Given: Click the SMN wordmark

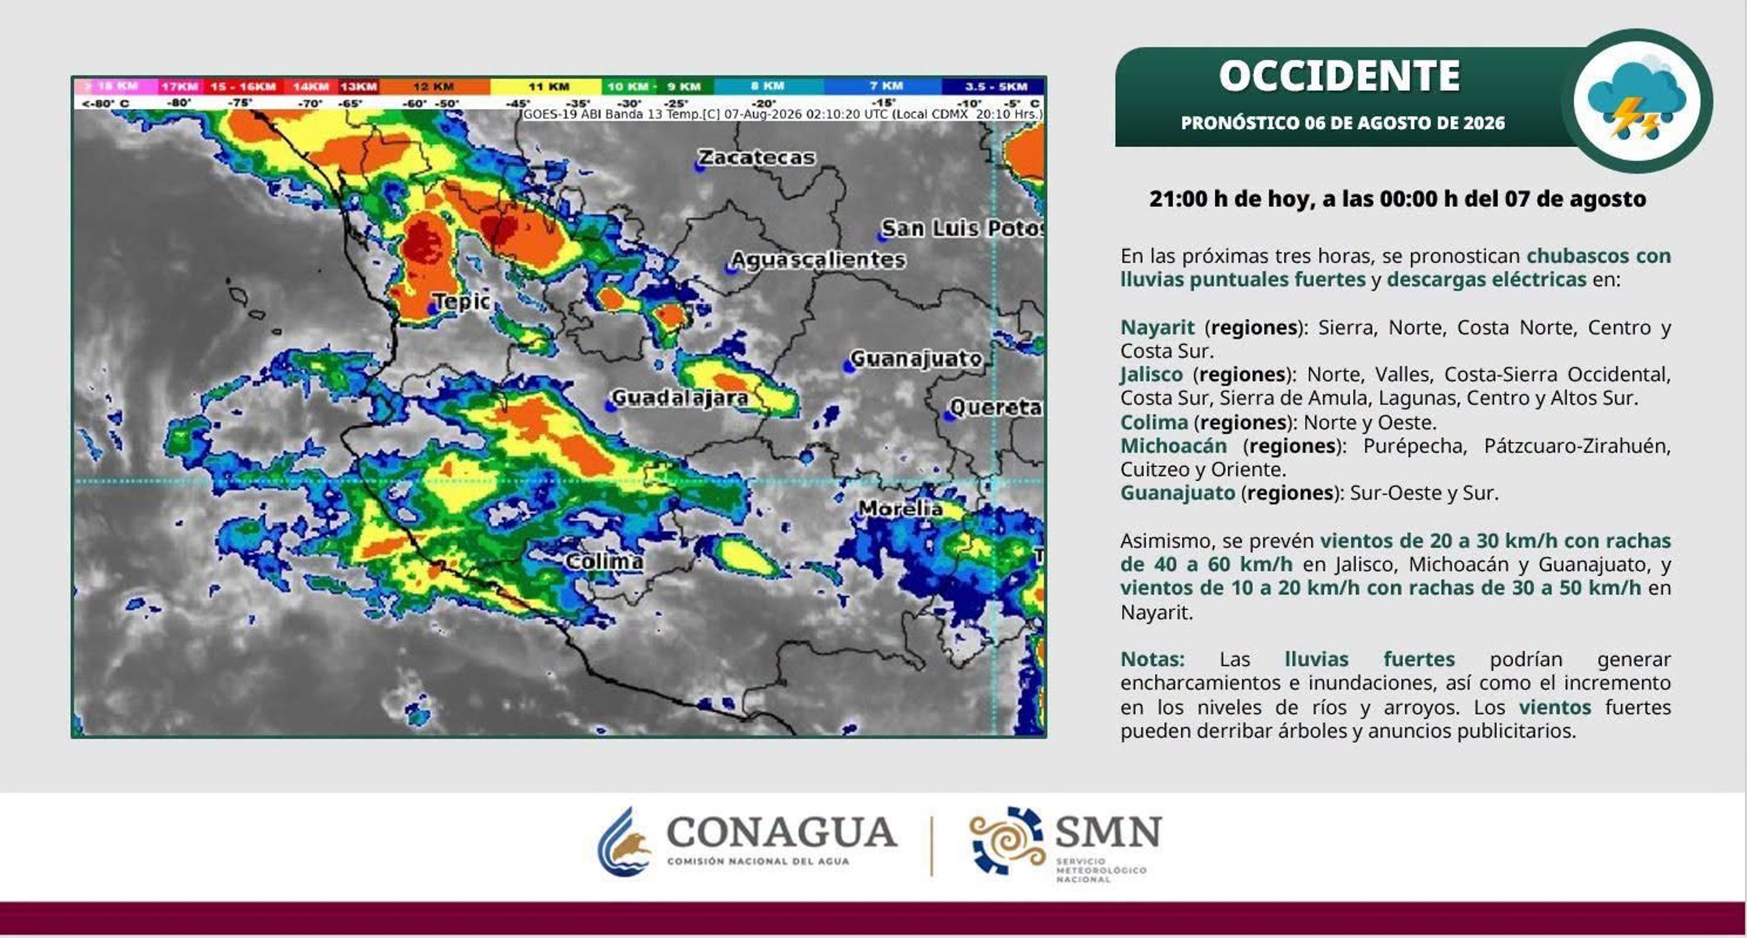Looking at the screenshot, I should 1109,832.
